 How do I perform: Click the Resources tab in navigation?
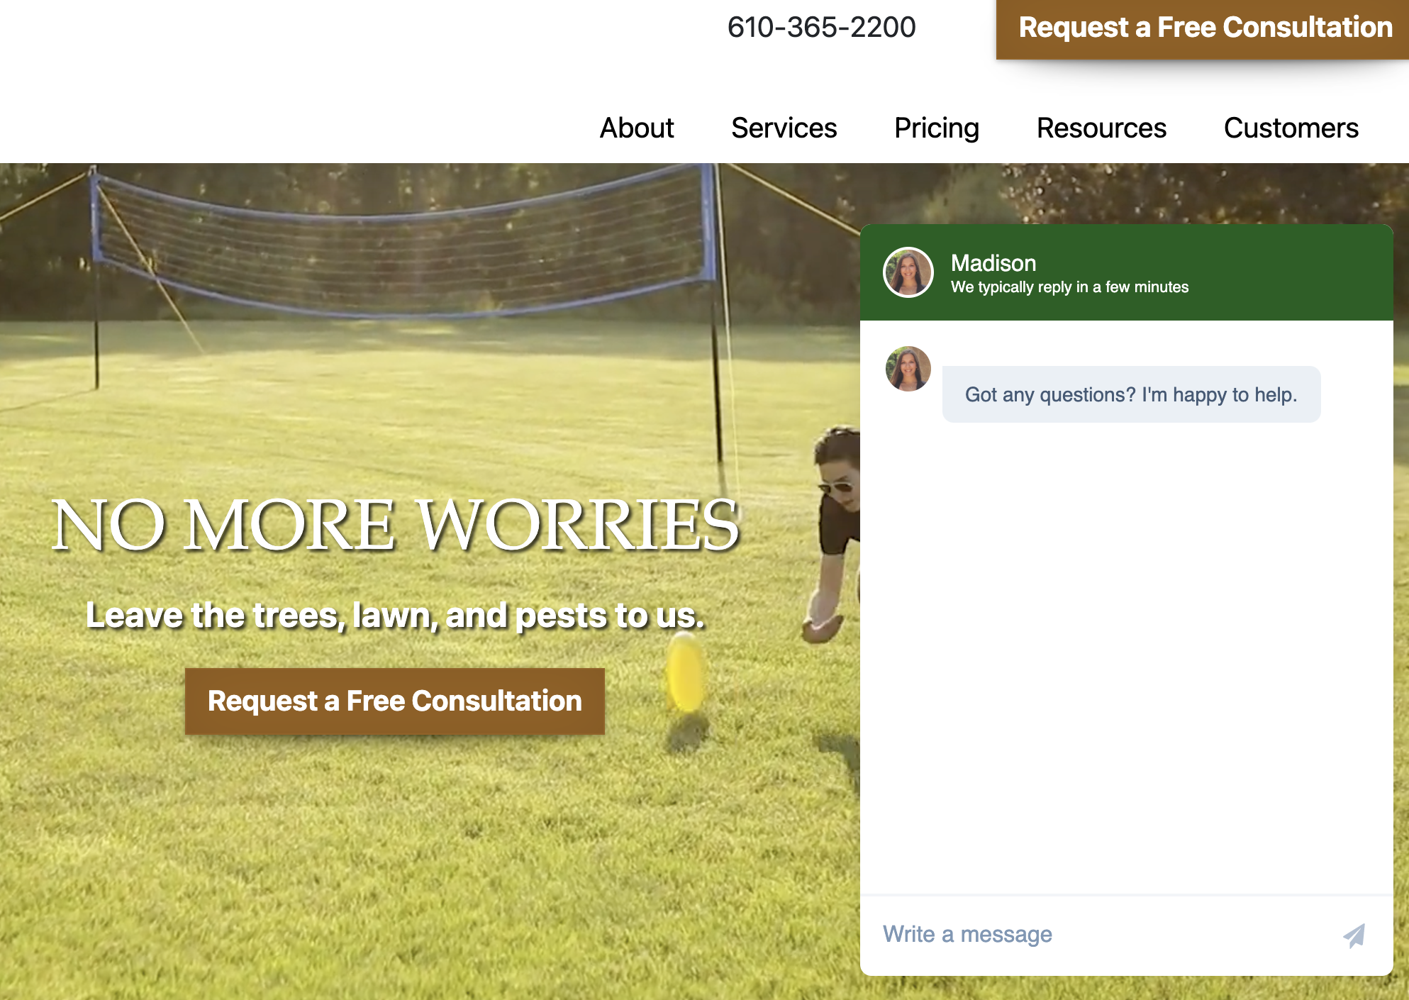[x=1102, y=127]
